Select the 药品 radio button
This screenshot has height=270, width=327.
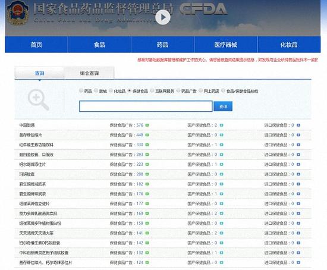[81, 90]
